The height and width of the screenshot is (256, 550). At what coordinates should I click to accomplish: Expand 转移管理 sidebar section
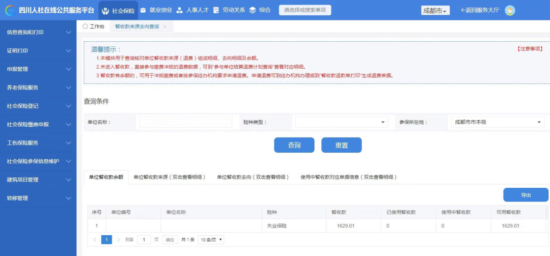point(38,198)
